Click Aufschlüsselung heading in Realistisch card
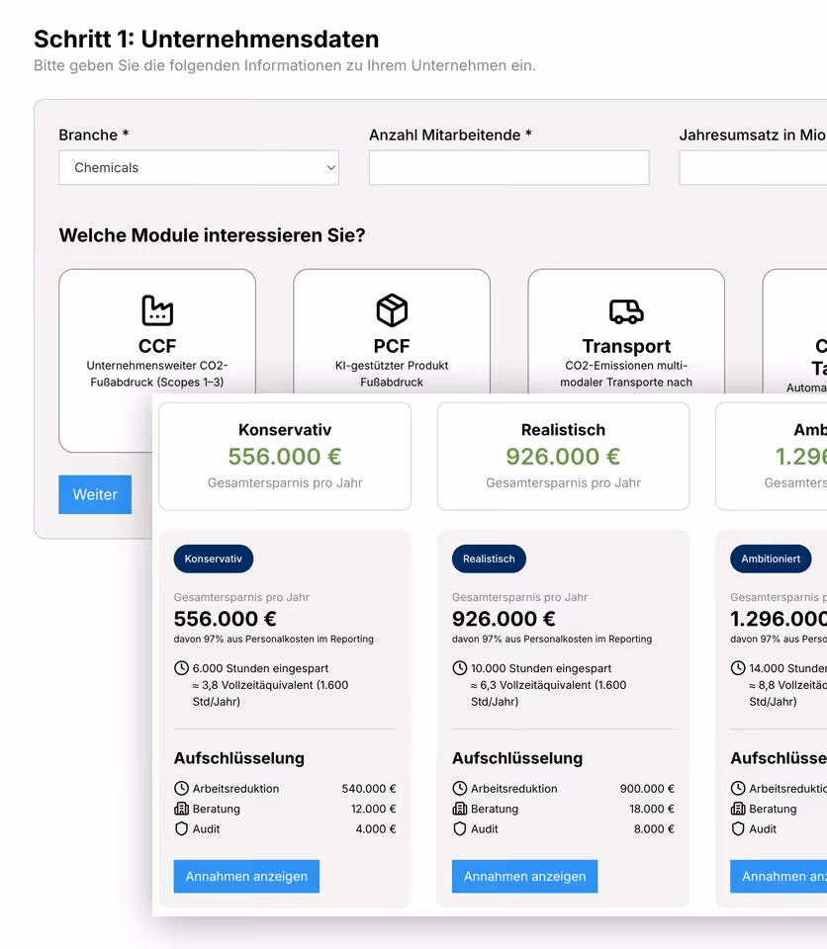The image size is (827, 949). [x=517, y=758]
